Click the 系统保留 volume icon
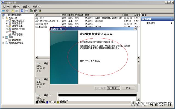The image size is (175, 109). [37, 27]
